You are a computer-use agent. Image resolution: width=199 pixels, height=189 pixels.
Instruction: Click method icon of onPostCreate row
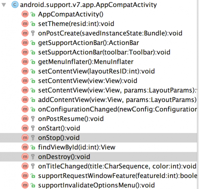tap(25, 33)
